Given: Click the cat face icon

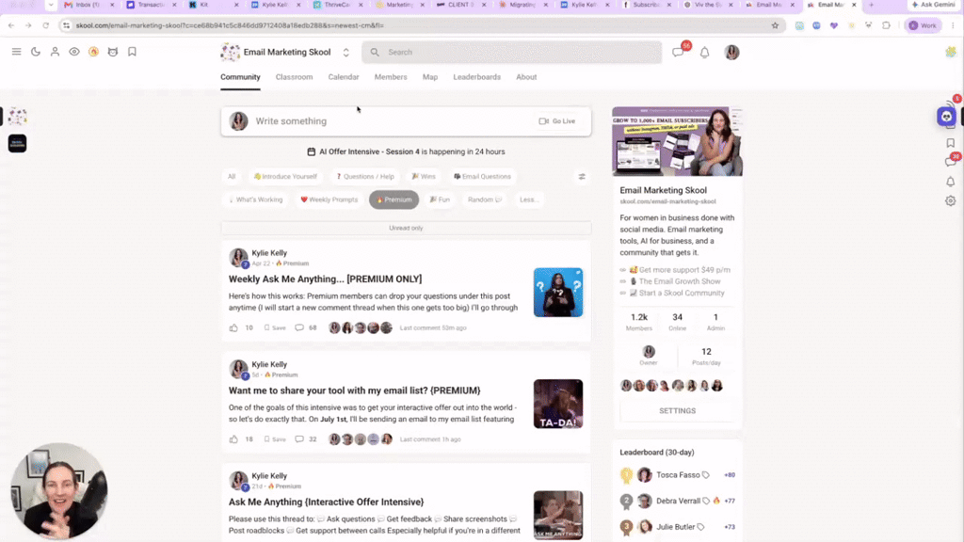Looking at the screenshot, I should tap(113, 52).
